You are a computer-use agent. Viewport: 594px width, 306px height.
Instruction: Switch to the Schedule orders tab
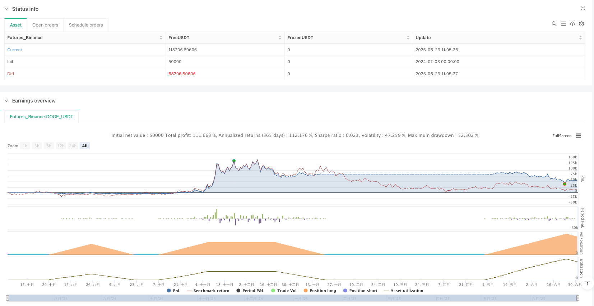[x=86, y=25]
